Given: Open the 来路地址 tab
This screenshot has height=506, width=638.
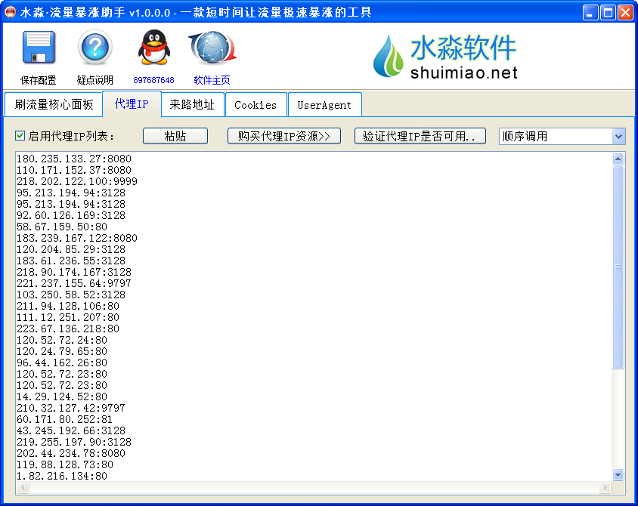Looking at the screenshot, I should tap(192, 105).
